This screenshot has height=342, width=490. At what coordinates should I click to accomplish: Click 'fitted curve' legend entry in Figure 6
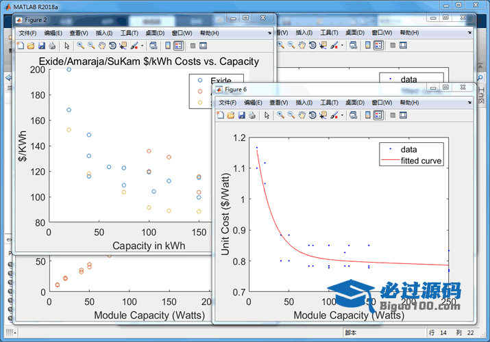[x=421, y=161]
